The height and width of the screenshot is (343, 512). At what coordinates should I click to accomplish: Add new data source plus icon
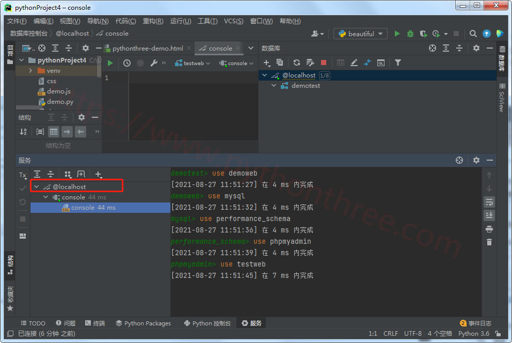(x=266, y=63)
